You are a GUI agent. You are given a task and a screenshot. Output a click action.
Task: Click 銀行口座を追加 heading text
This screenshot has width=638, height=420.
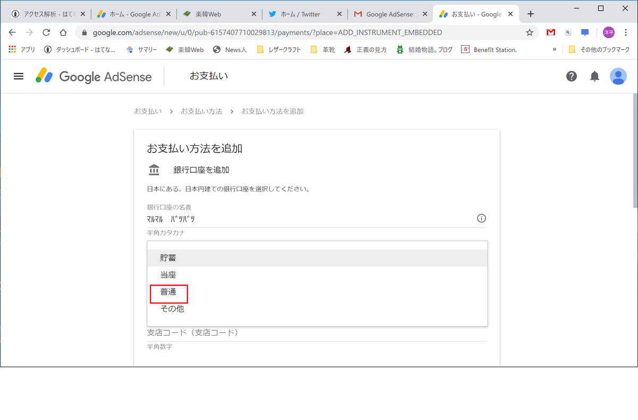[201, 170]
